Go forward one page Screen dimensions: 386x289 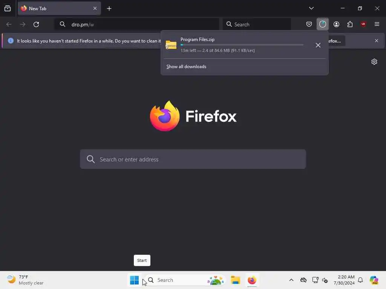(23, 24)
